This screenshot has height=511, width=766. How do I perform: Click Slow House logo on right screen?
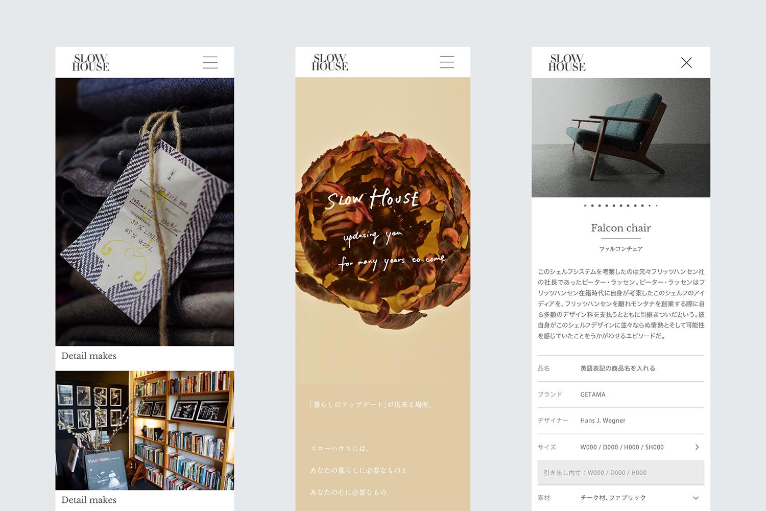[x=567, y=62]
